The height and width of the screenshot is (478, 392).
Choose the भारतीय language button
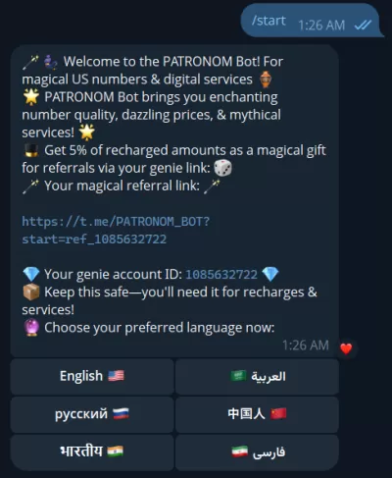[92, 452]
